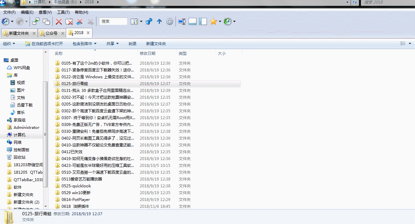The width and height of the screenshot is (415, 224).
Task: Click the 刻录 button
Action: (x=133, y=44)
